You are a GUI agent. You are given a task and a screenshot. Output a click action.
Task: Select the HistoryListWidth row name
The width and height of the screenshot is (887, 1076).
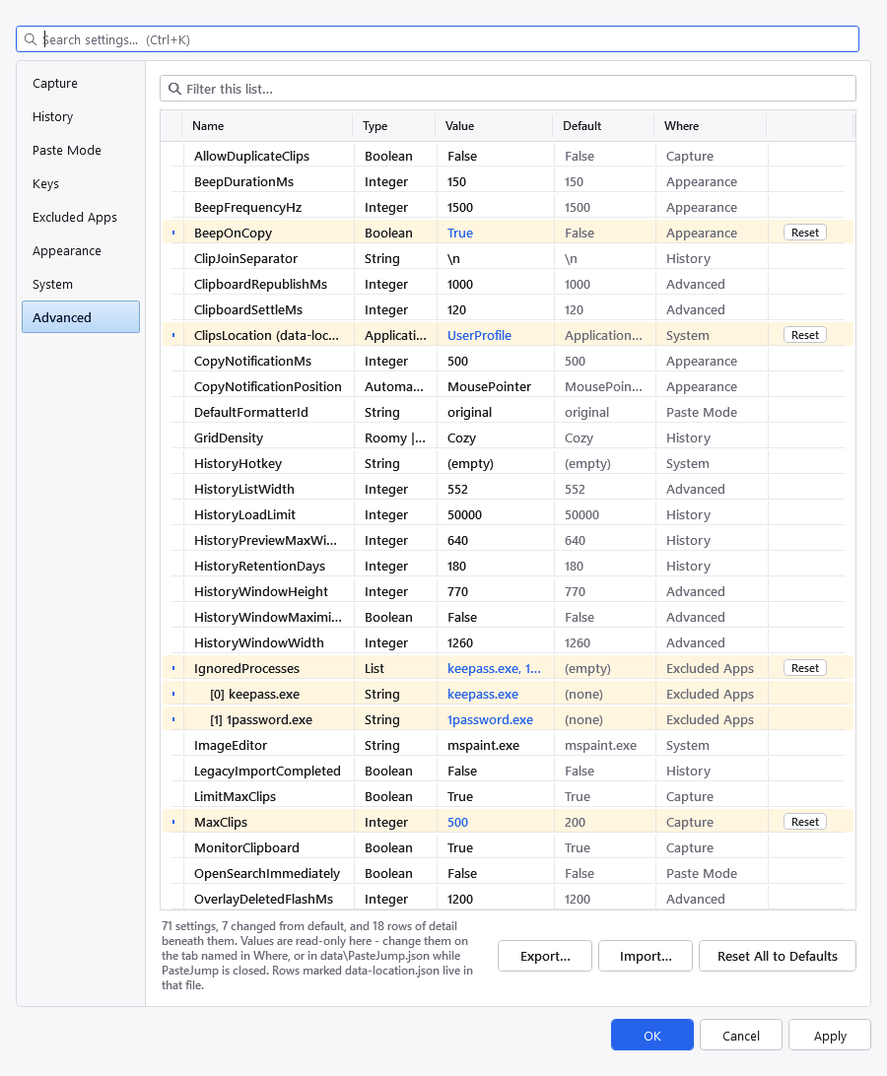[x=243, y=489]
